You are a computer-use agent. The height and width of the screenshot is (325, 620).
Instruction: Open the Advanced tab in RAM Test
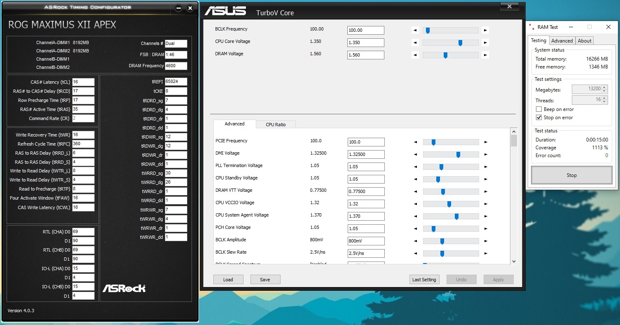pos(562,40)
